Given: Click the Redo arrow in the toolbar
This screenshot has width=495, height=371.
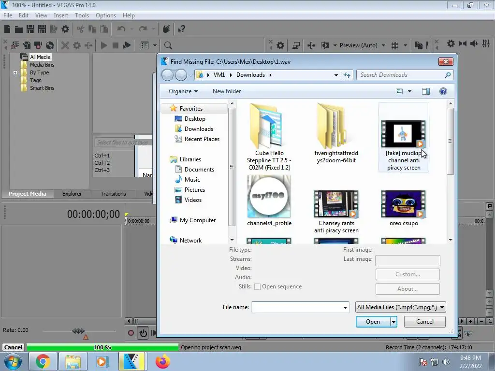Looking at the screenshot, I should (x=143, y=29).
